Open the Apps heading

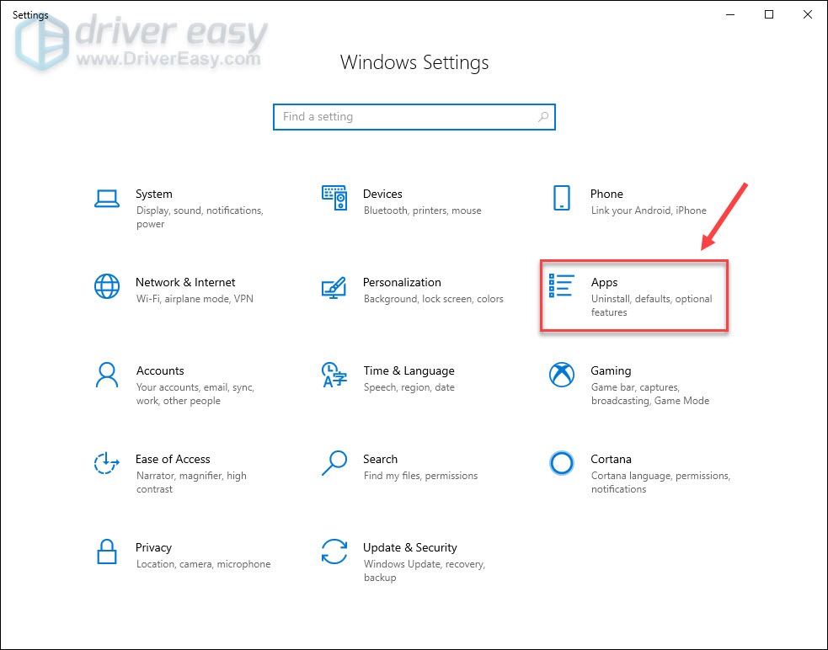tap(604, 283)
